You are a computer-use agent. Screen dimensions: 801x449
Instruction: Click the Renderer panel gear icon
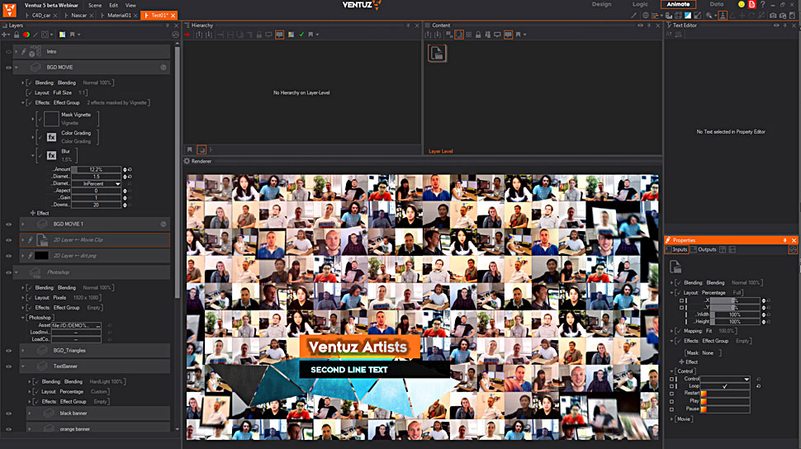tap(187, 161)
